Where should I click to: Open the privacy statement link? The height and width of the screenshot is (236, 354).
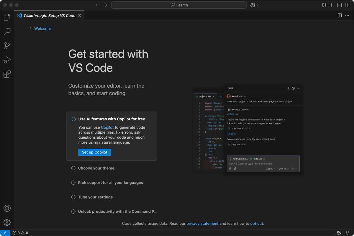(x=202, y=224)
